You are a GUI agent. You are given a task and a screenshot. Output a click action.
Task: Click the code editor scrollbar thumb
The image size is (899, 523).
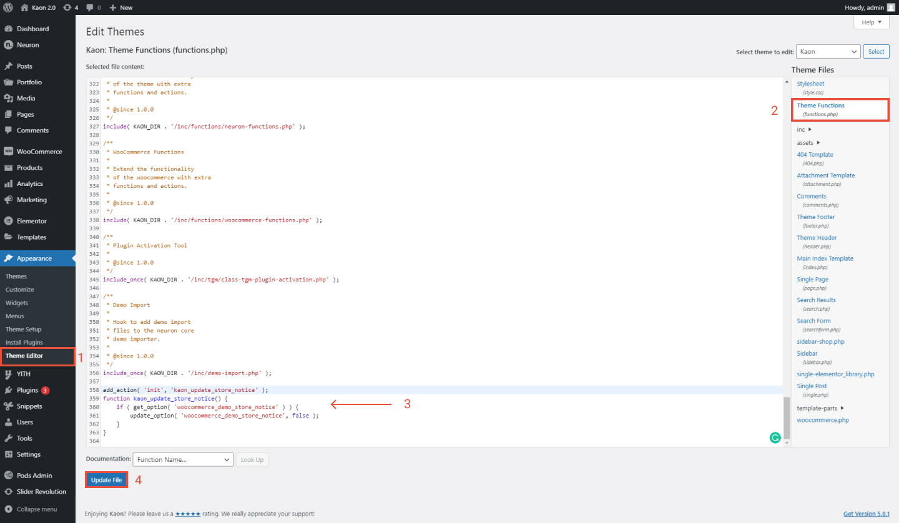[787, 418]
